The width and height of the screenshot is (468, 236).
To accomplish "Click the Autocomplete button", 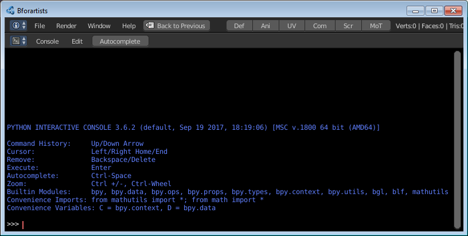I will point(120,41).
